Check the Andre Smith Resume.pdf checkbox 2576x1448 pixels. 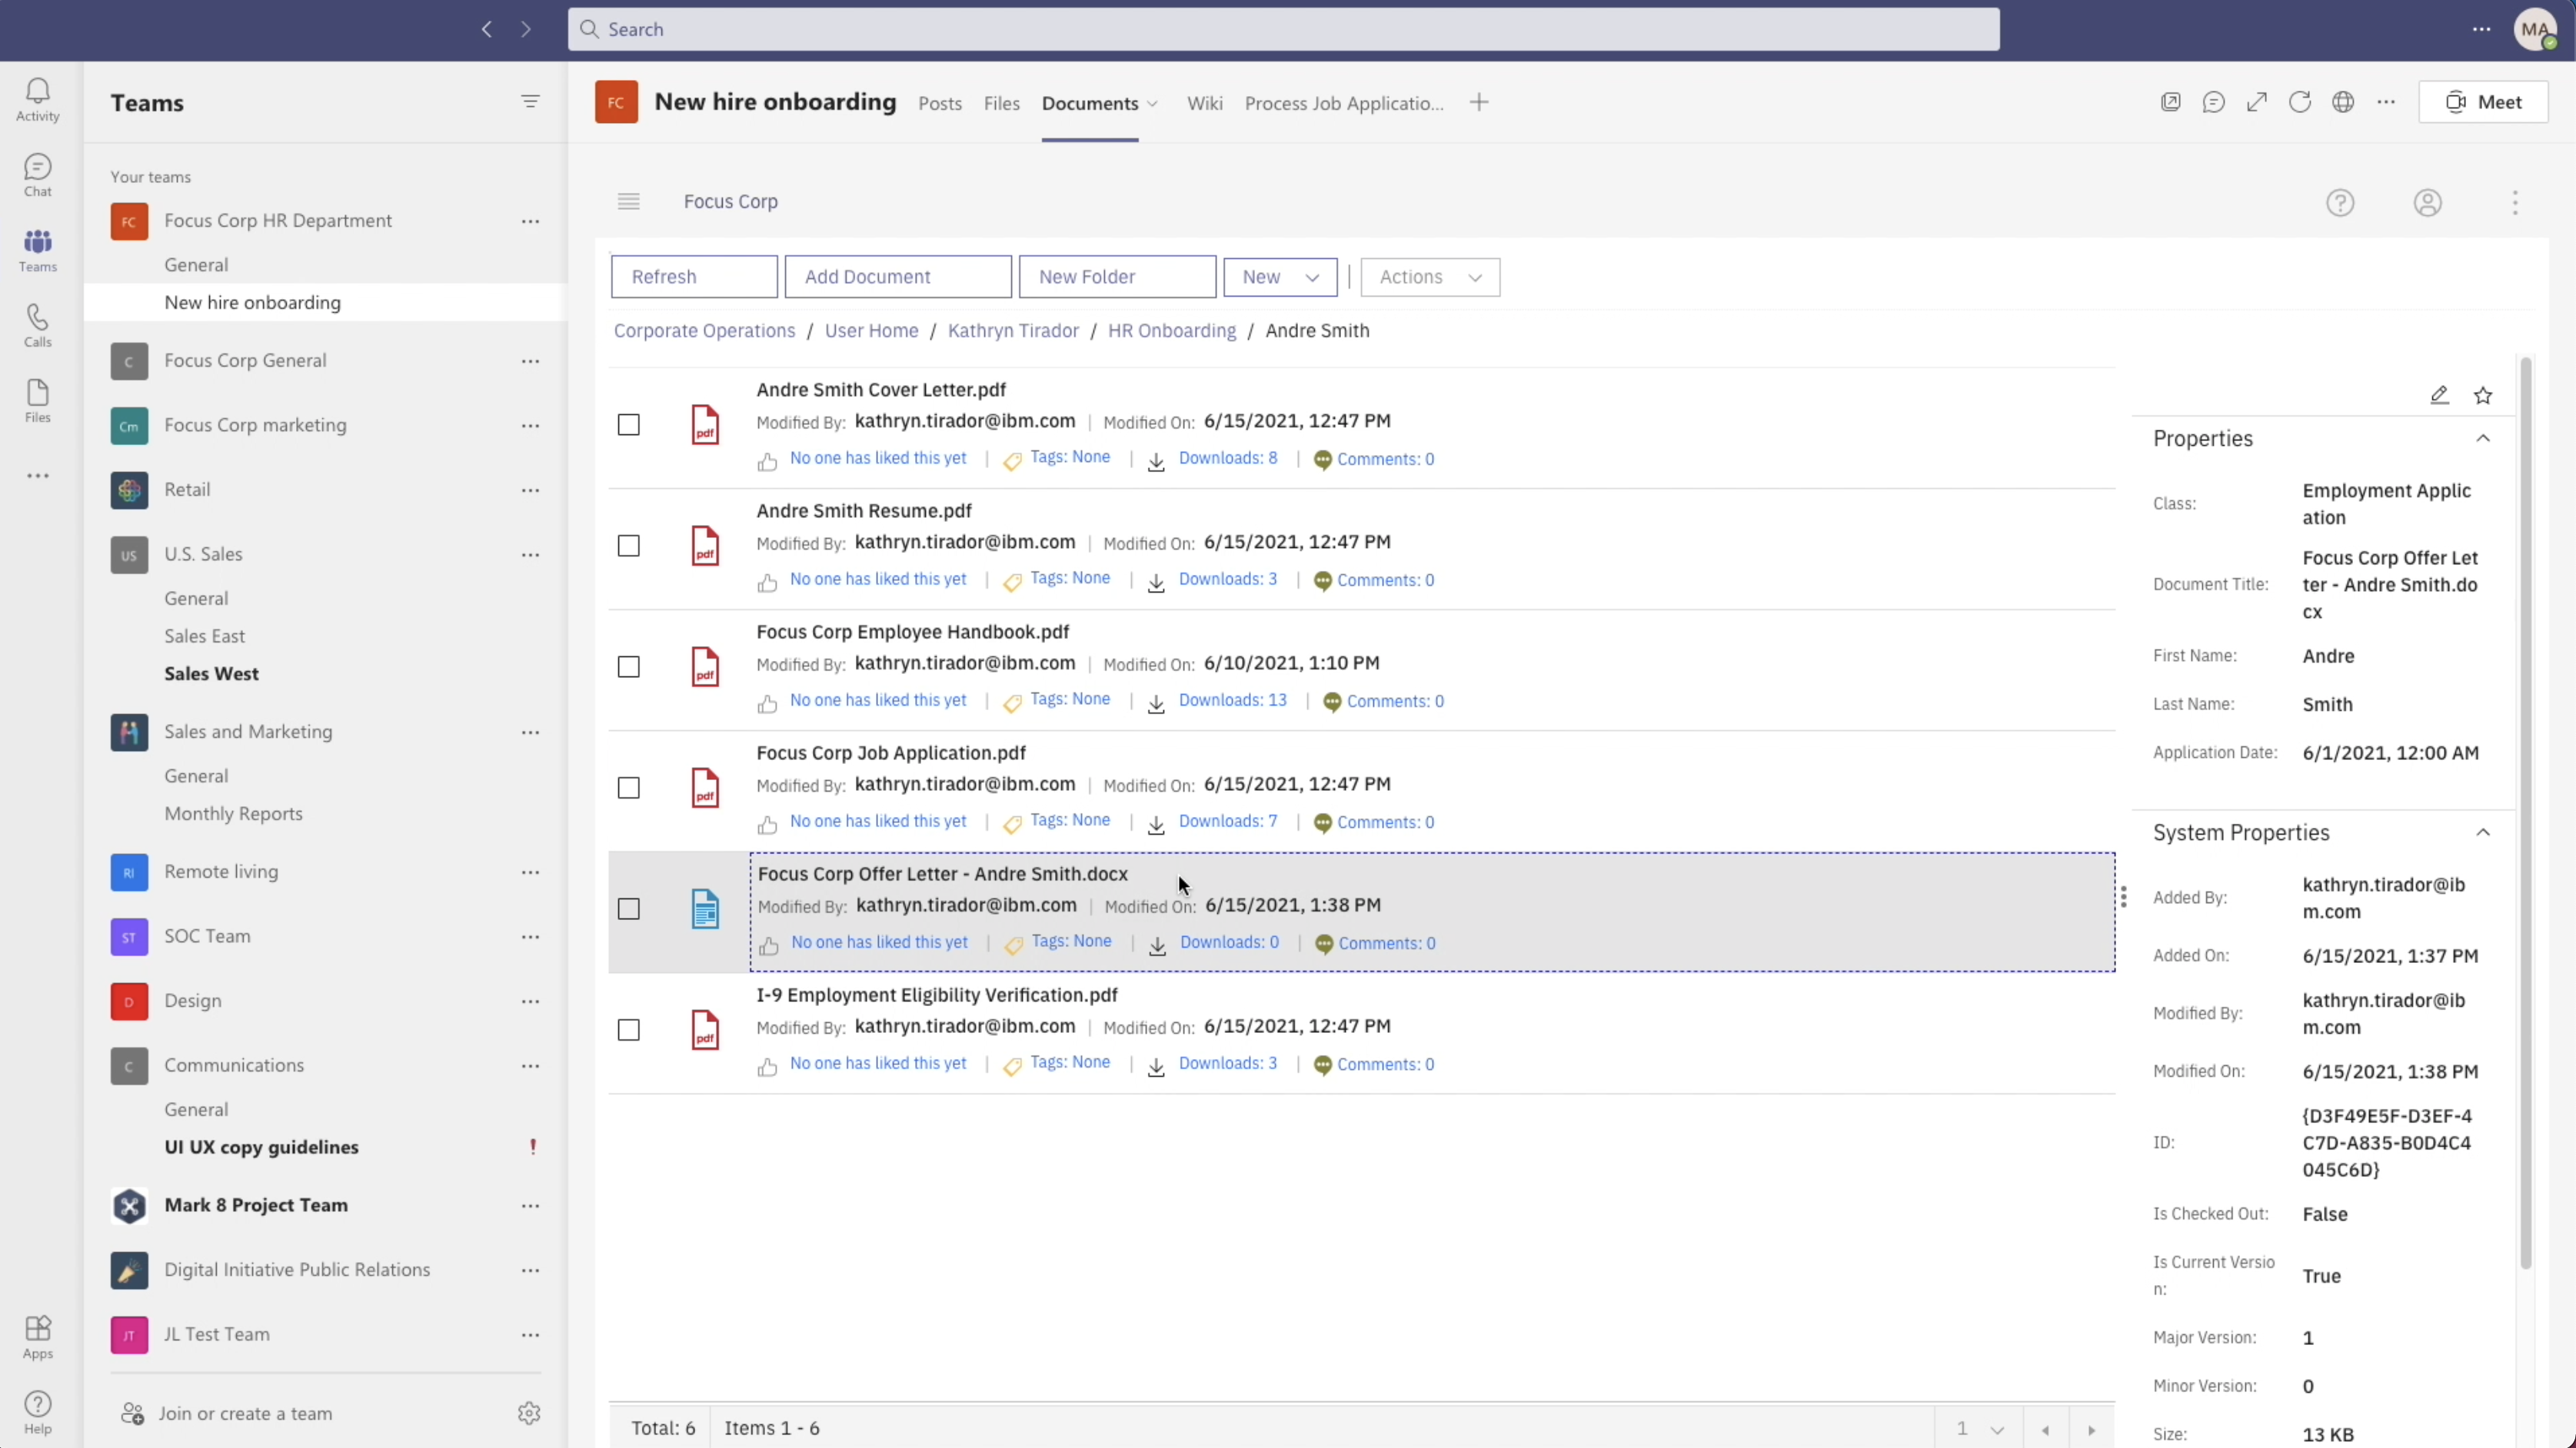(628, 546)
